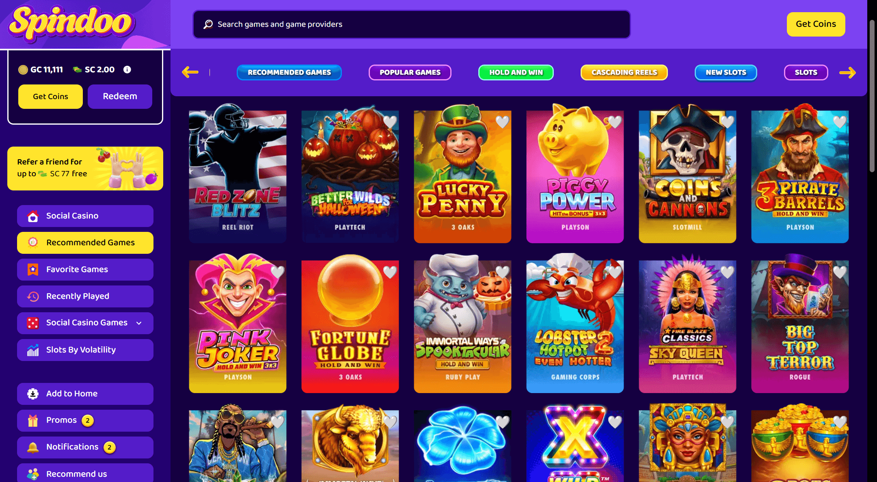
Task: Select Add to Home download item
Action: click(x=85, y=394)
